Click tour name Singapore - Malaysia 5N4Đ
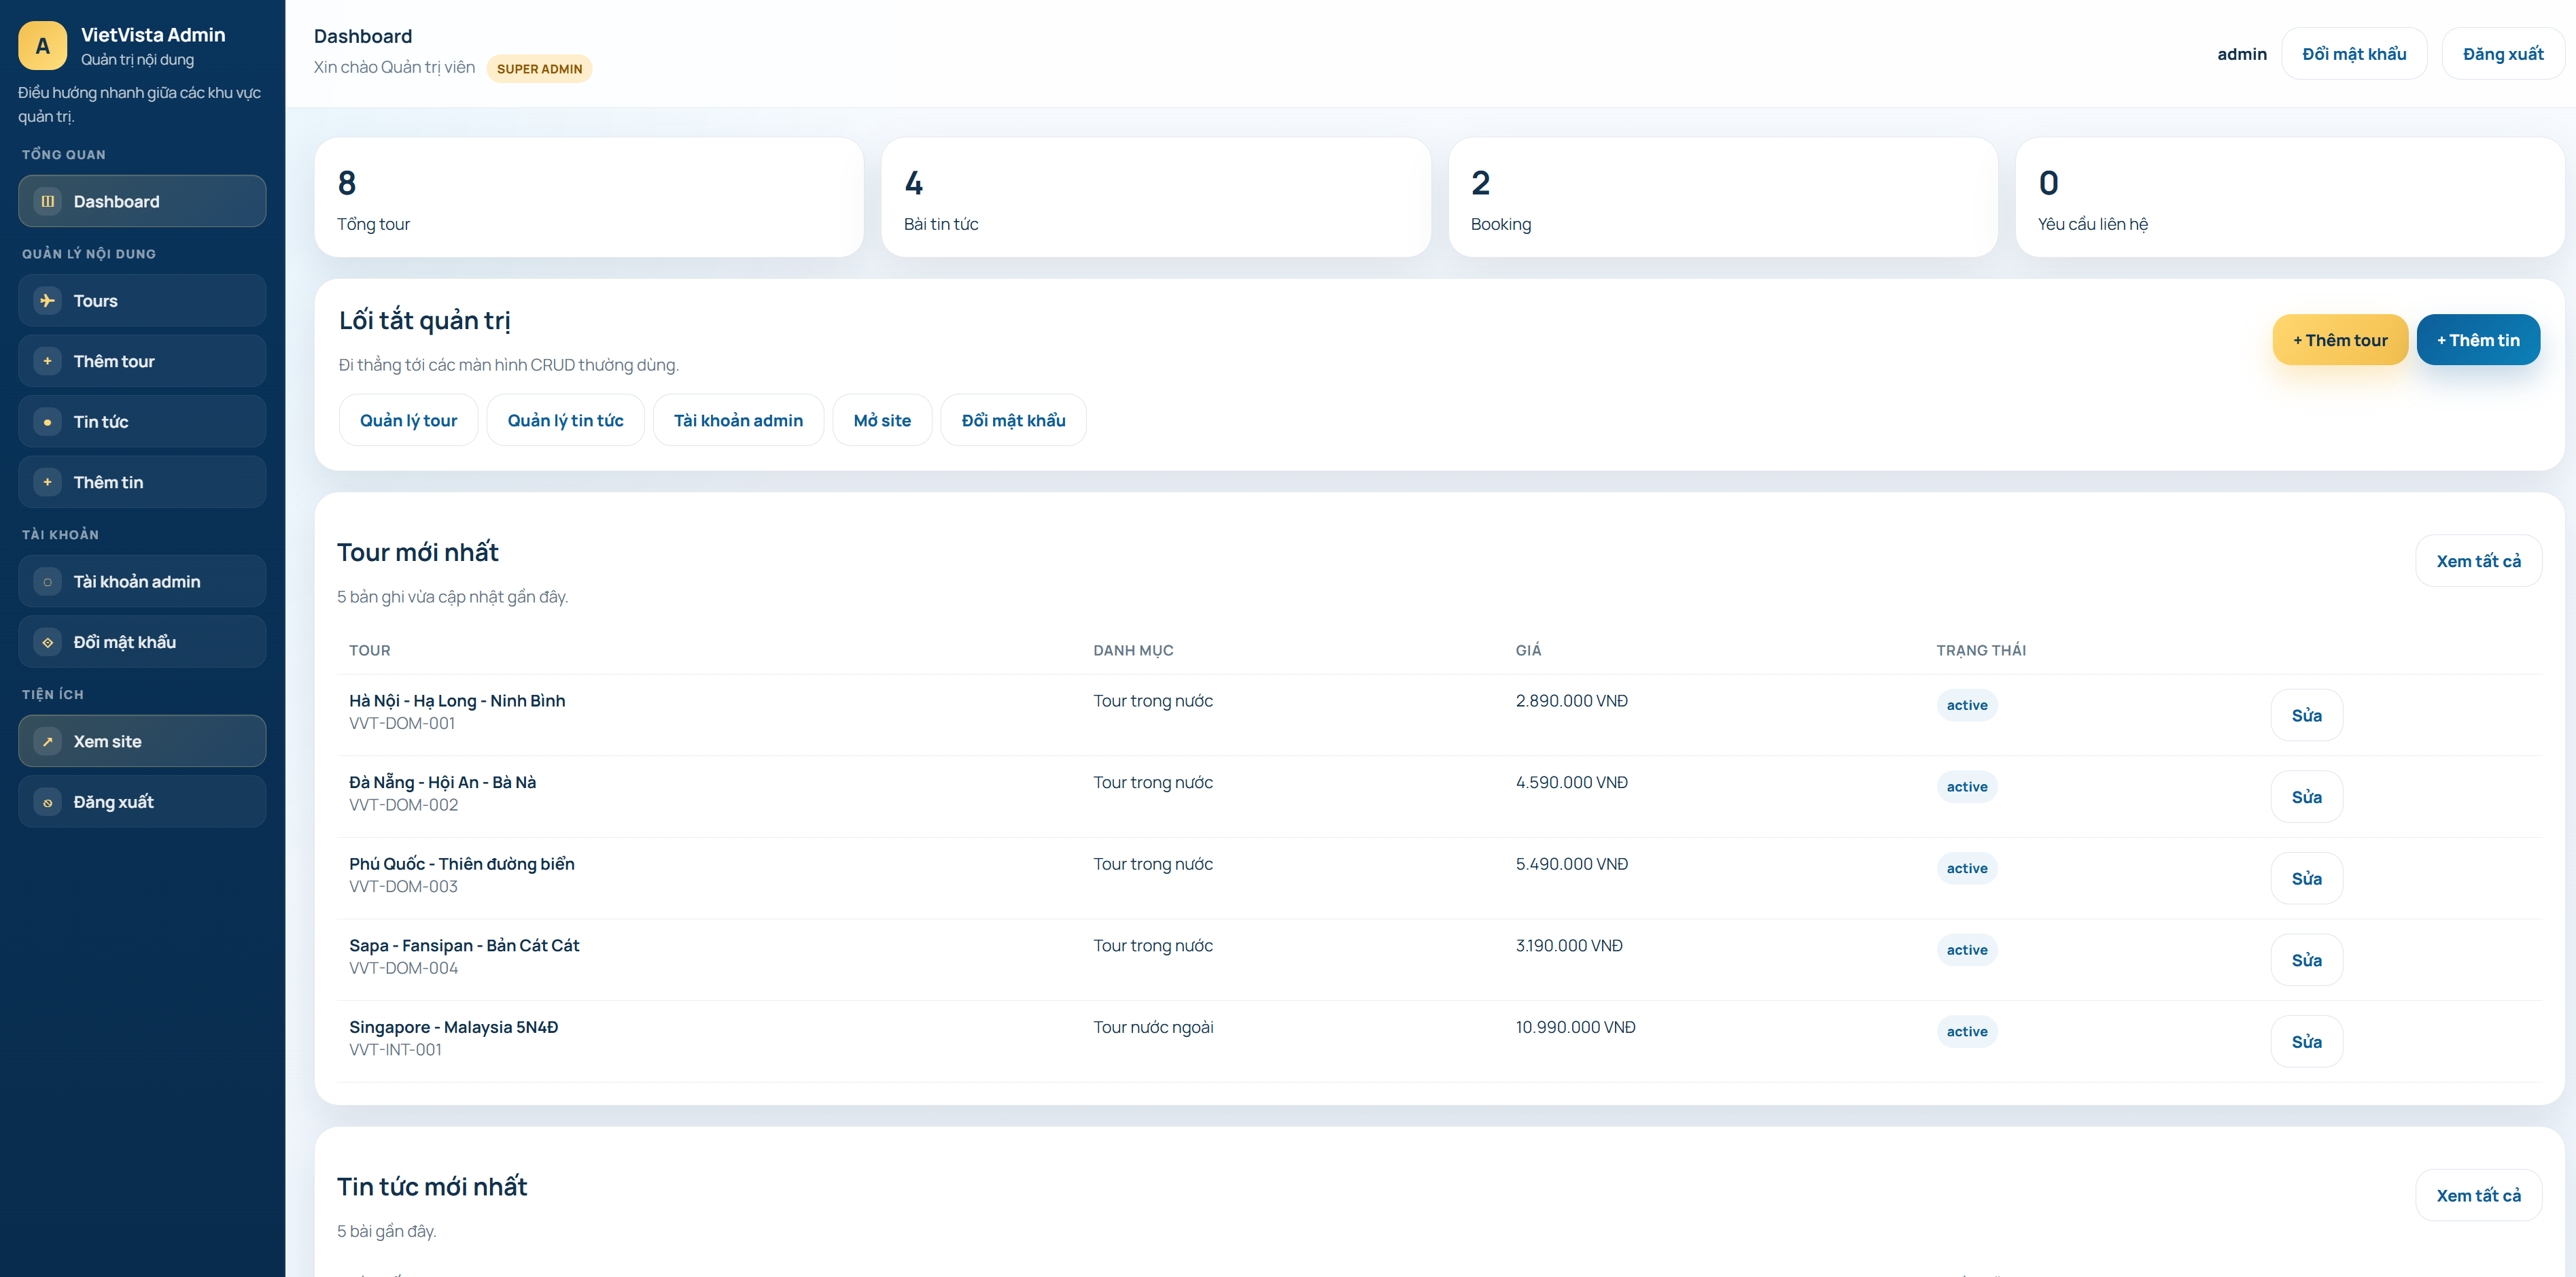The height and width of the screenshot is (1277, 2576). (454, 1027)
